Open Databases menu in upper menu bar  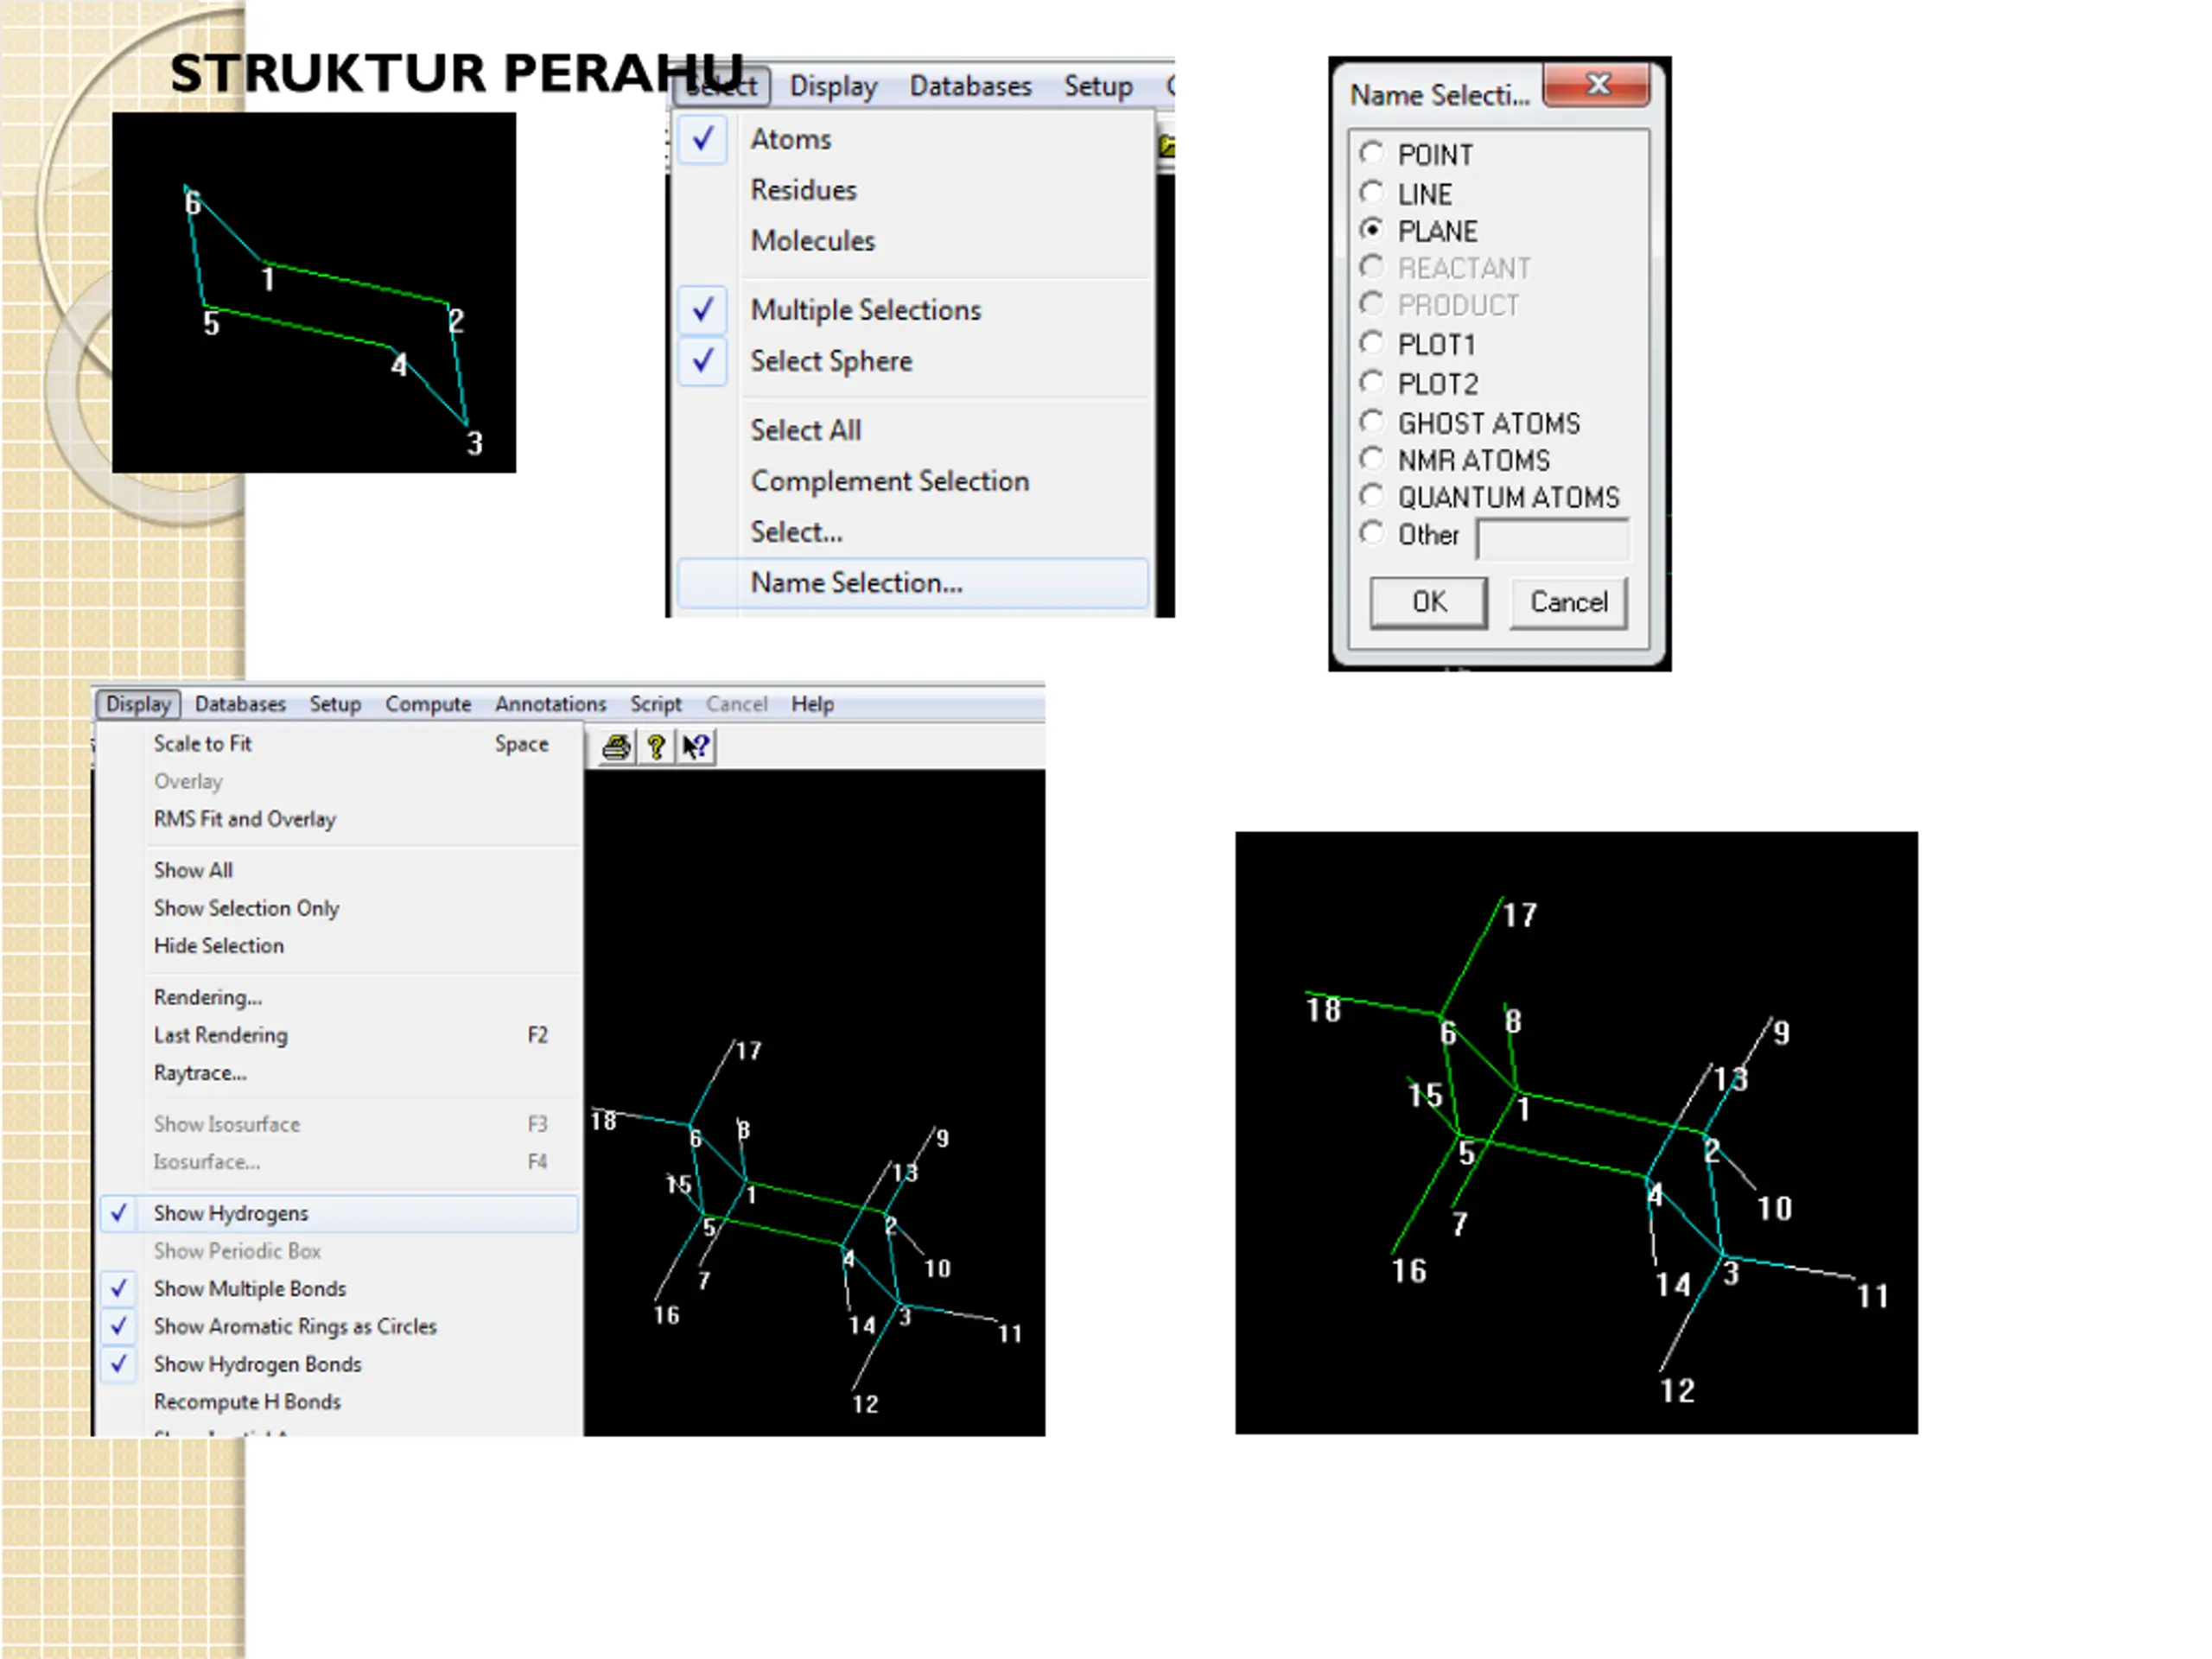[x=970, y=87]
